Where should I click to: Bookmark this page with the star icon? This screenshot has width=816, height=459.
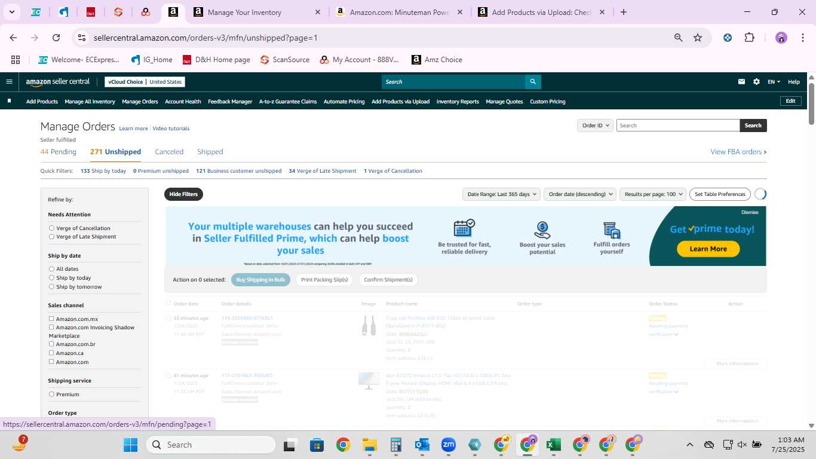tap(698, 38)
